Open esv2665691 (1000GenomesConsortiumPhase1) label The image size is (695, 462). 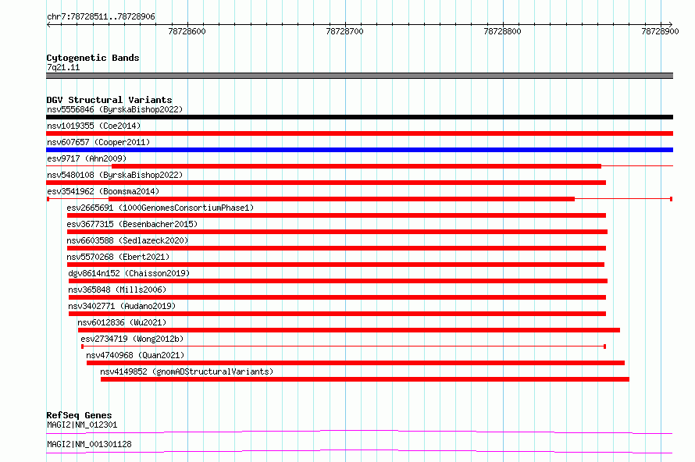pyautogui.click(x=160, y=208)
